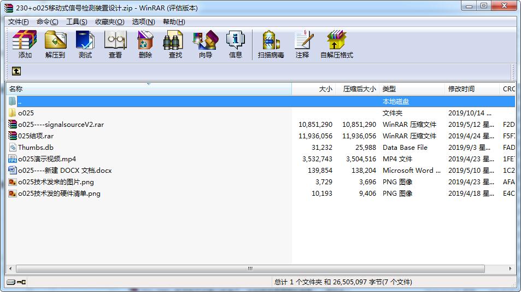Select o025技术发的硬件清单.png image icon
The width and height of the screenshot is (521, 292).
[x=12, y=194]
